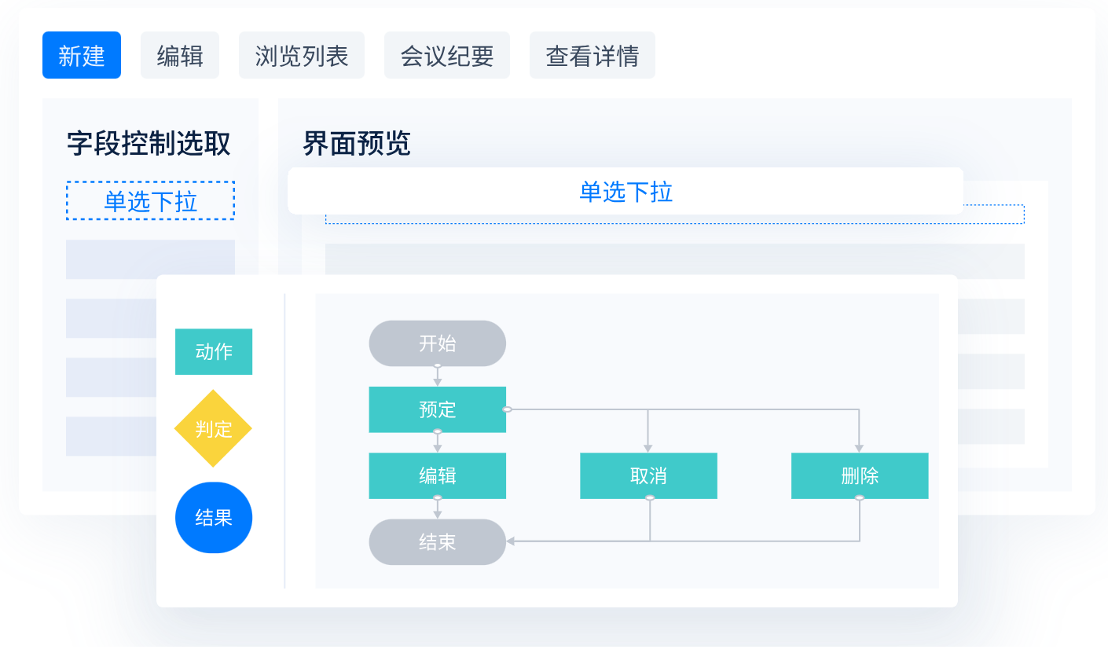
Task: Open the 单选下拉 dropdown in preview
Action: 626,192
